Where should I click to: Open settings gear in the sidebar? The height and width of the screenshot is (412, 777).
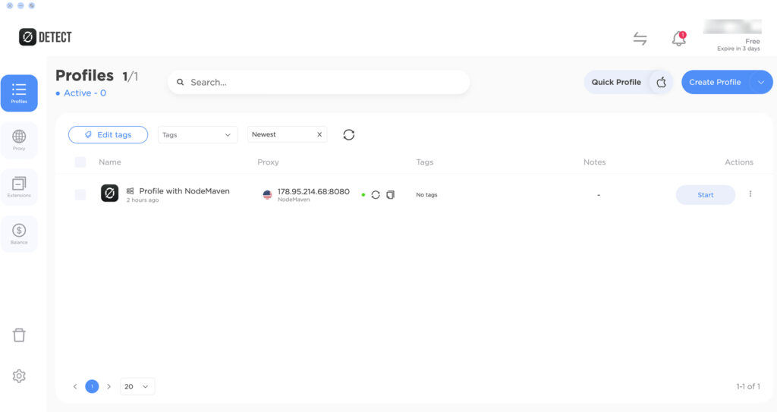(19, 376)
